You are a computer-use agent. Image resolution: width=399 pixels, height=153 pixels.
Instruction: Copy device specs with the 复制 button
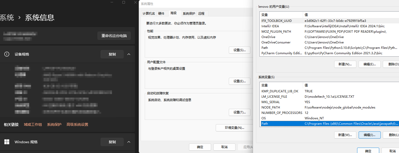coord(112,54)
